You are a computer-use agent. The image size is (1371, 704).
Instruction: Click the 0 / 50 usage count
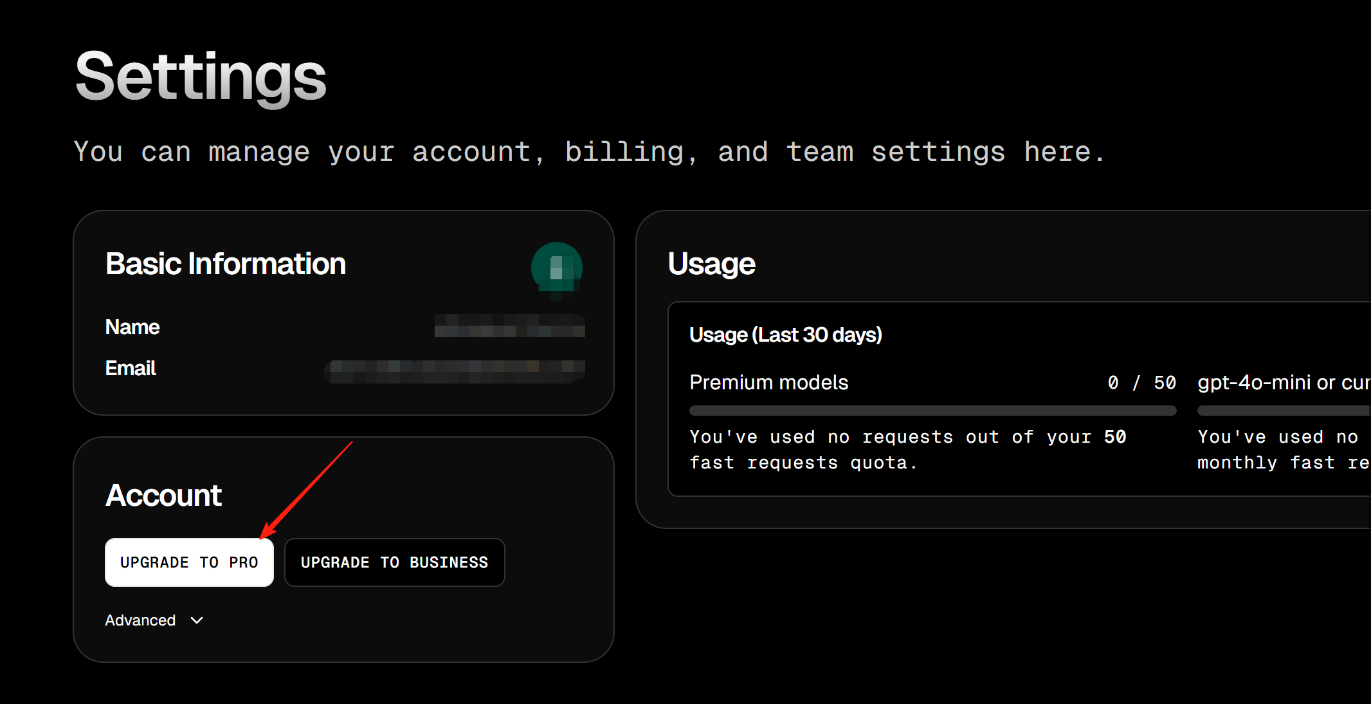coord(1142,382)
